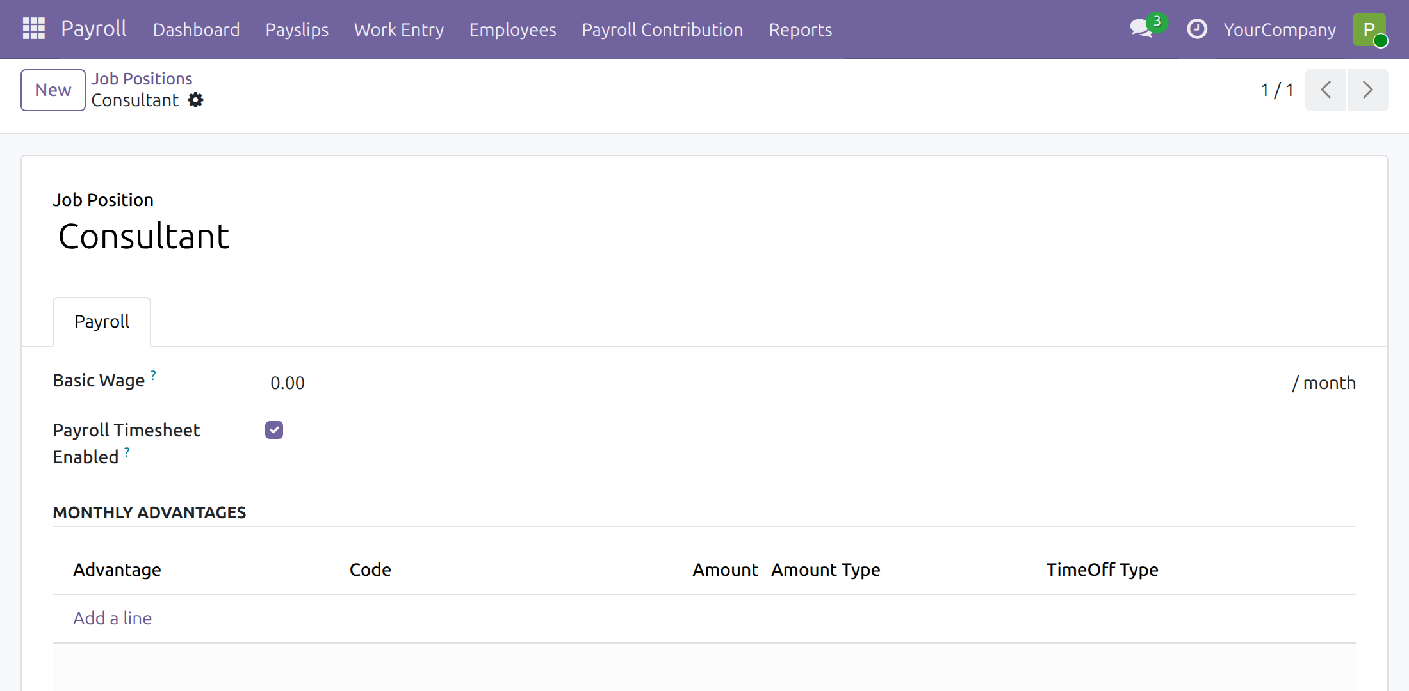Screen dimensions: 1409x691
Task: Go back to Job Positions breadcrumb
Action: pyautogui.click(x=142, y=79)
